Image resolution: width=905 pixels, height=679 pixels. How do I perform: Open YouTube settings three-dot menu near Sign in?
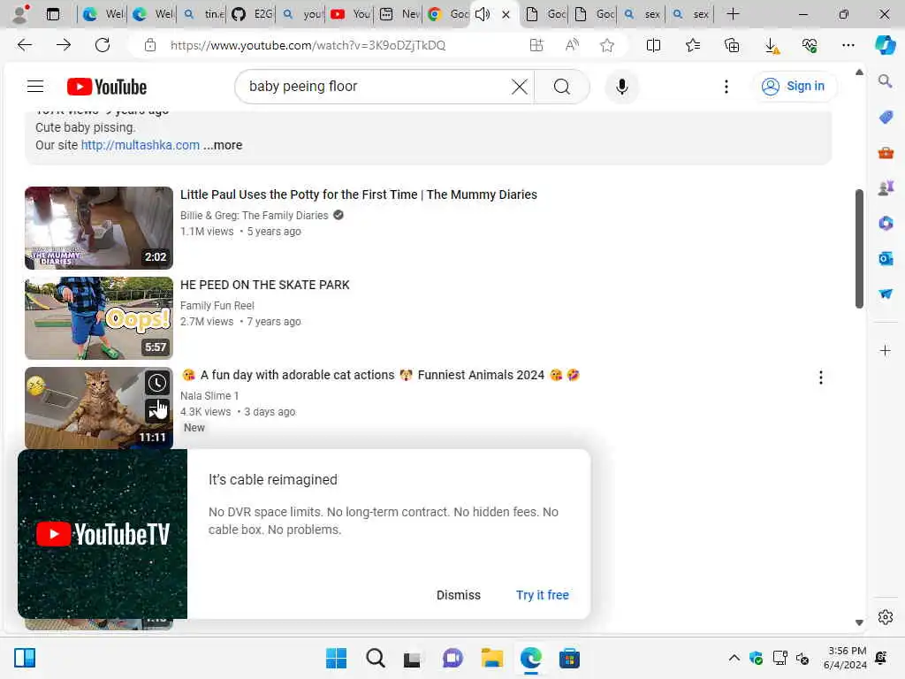pyautogui.click(x=726, y=87)
